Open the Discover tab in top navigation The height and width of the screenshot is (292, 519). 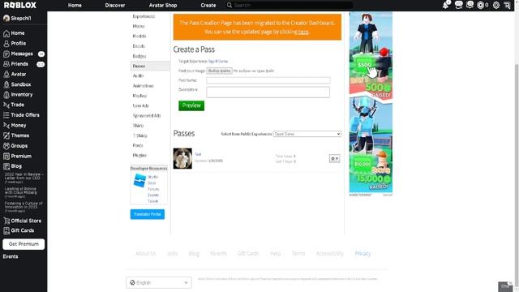coord(115,6)
